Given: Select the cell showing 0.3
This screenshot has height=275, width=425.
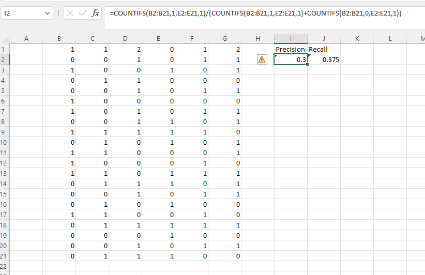Looking at the screenshot, I should [291, 59].
